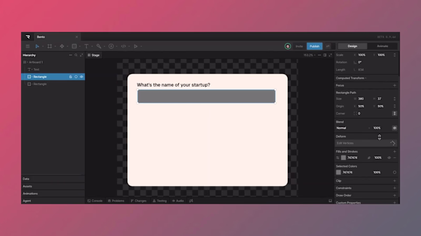The height and width of the screenshot is (236, 421).
Task: Open the Audio tab
Action: (178, 201)
